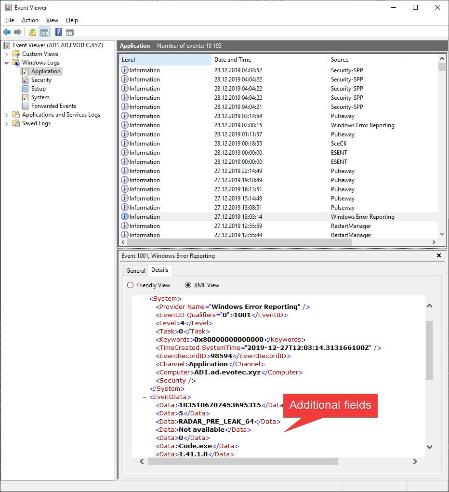Open Help using the question mark icon
Viewport: 449px width, 492px height.
click(x=58, y=32)
